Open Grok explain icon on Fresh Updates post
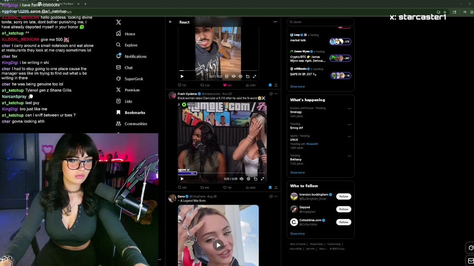Screen dimensions: 474x266 click(x=271, y=94)
